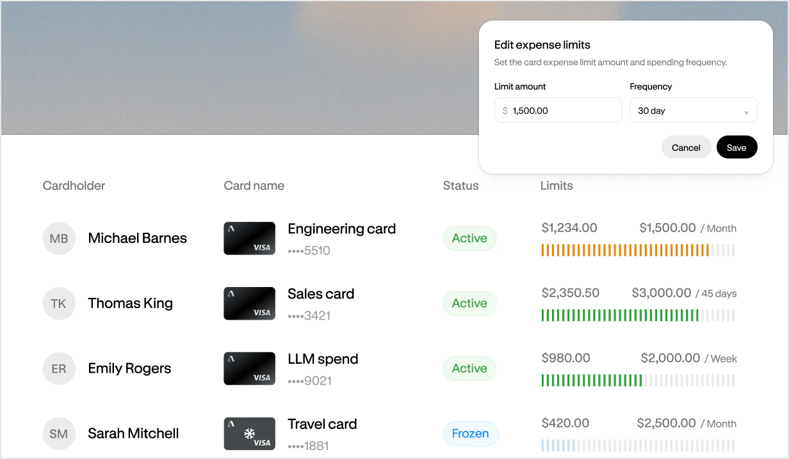Click the Travel card name text
789x459 pixels.
pyautogui.click(x=322, y=424)
